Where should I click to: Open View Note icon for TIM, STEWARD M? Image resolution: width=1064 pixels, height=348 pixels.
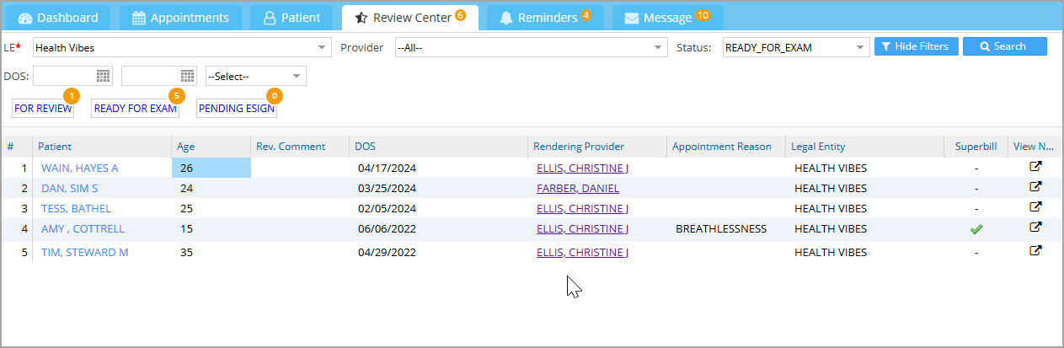(x=1036, y=250)
